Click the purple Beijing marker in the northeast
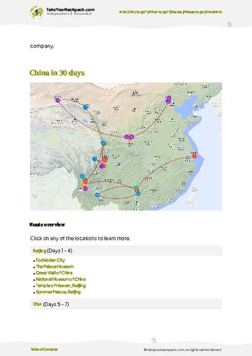 click(168, 101)
